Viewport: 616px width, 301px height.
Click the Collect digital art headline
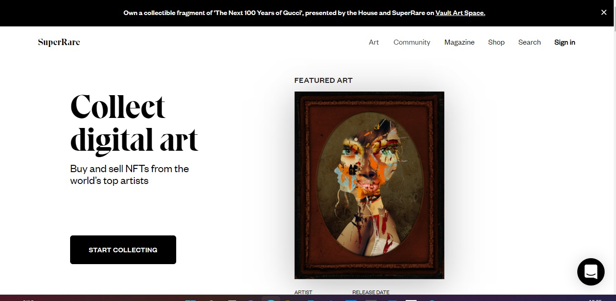(134, 122)
